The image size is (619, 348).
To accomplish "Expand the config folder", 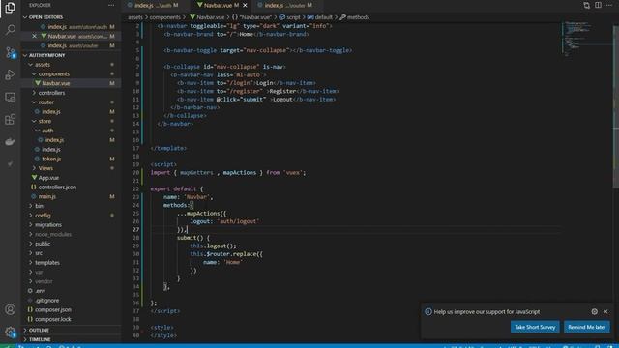I will click(x=30, y=216).
